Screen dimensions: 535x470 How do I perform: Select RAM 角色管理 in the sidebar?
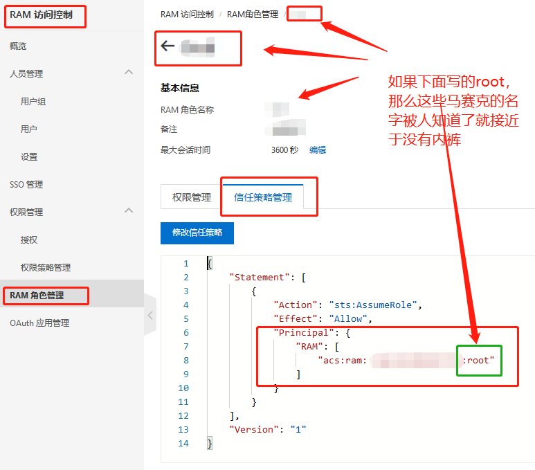click(x=37, y=296)
